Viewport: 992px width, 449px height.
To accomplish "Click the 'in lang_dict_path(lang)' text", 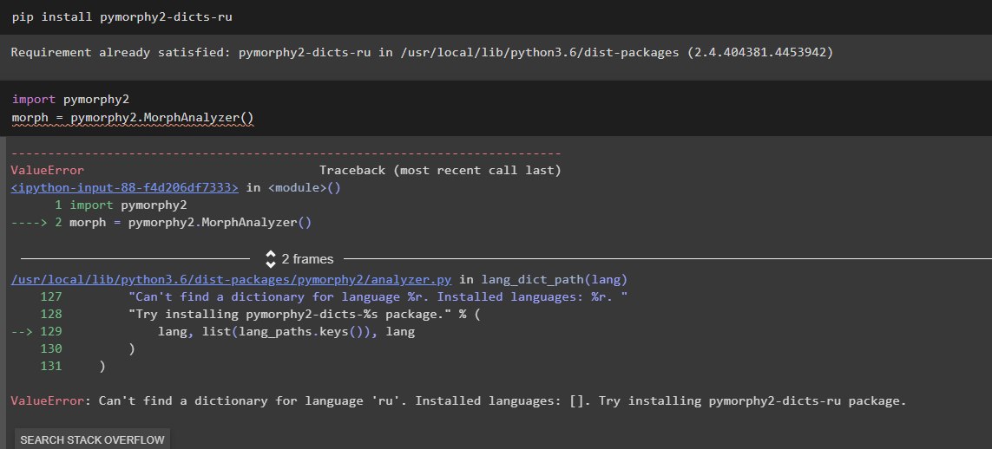I will point(543,280).
